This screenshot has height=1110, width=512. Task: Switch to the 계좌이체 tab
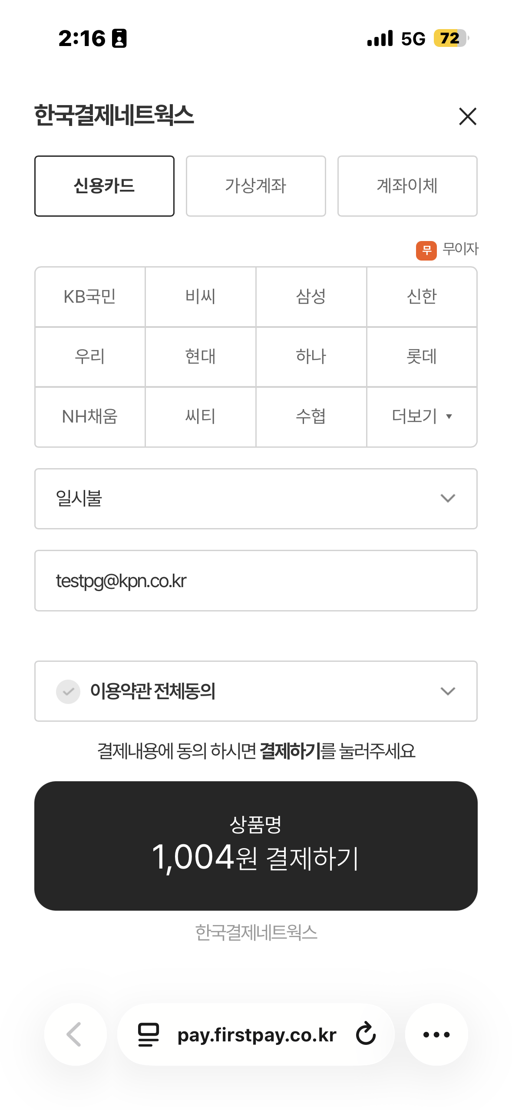[407, 186]
